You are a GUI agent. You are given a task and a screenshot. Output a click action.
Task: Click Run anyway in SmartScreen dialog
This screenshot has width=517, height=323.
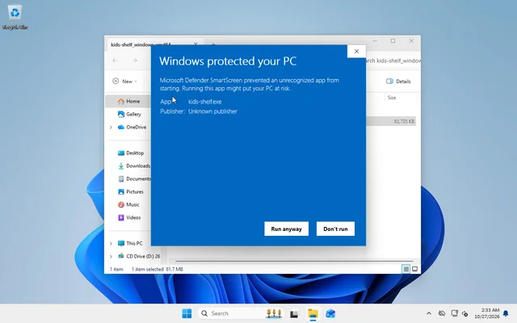tap(286, 229)
